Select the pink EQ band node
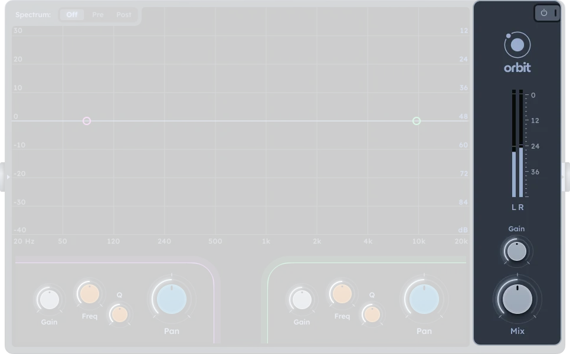This screenshot has height=354, width=570. 87,120
